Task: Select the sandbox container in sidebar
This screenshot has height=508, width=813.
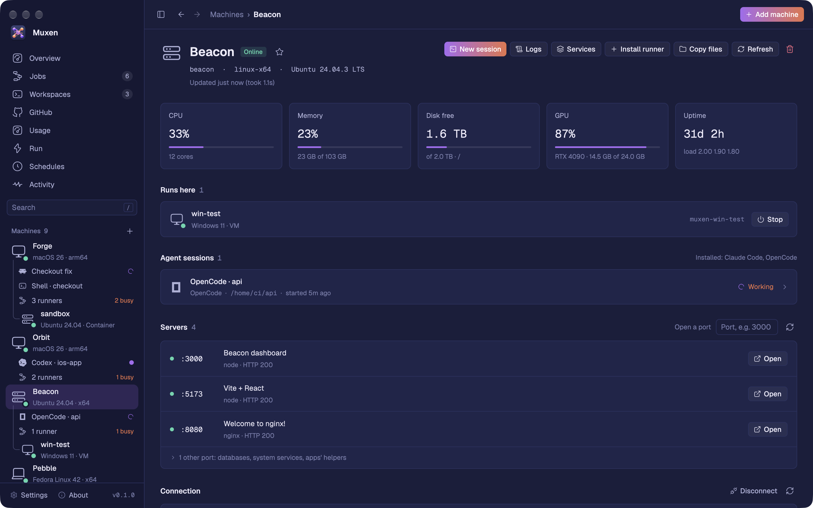Action: coord(78,319)
